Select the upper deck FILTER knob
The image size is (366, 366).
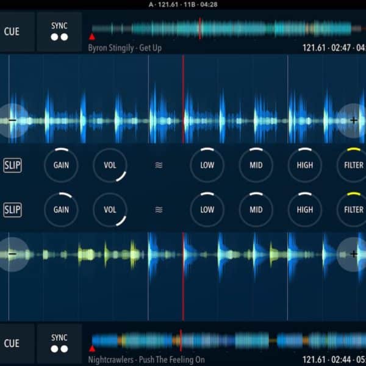pos(352,165)
